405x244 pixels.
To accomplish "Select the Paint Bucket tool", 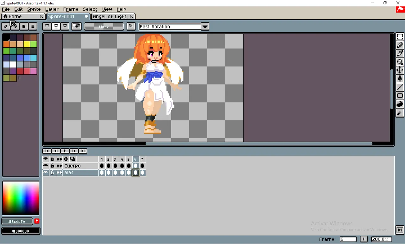I will click(x=400, y=79).
